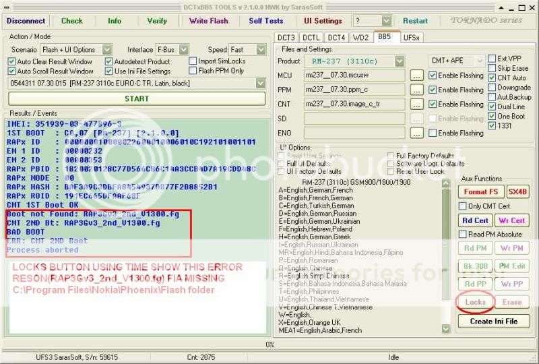Enable the Ext.VPP checkbox
539x364 pixels.
492,59
